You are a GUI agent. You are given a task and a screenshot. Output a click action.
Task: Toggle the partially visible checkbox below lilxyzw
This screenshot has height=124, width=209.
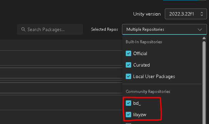[x=128, y=124]
